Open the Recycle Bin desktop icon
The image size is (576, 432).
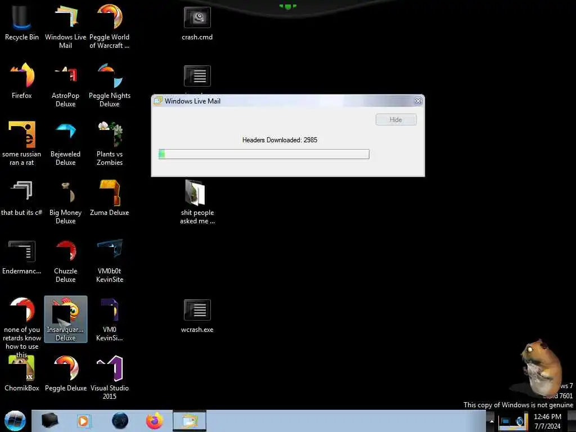coord(22,22)
